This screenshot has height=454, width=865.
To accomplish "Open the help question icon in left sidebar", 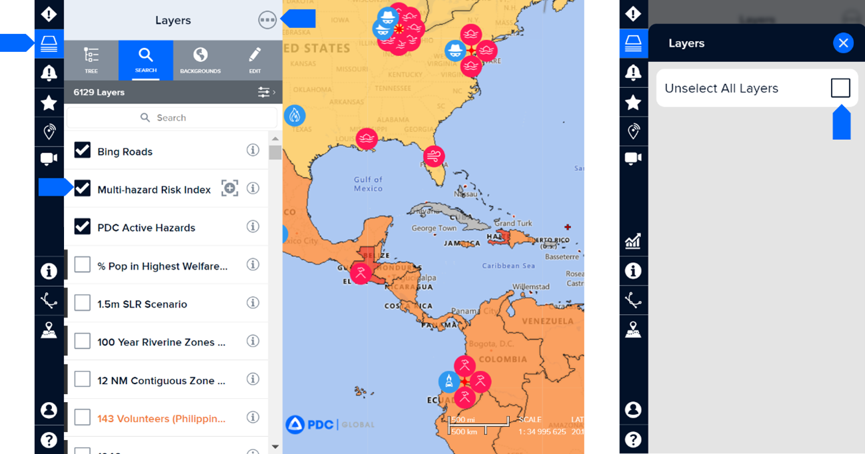I will (49, 439).
